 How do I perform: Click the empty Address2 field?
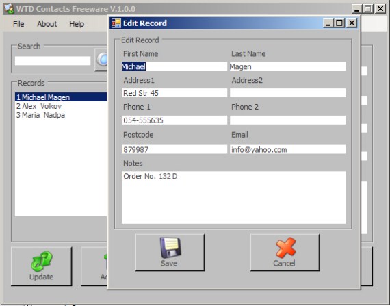(x=287, y=93)
